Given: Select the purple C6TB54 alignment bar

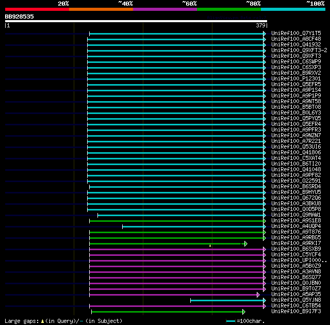Looking at the screenshot, I should (176, 306).
